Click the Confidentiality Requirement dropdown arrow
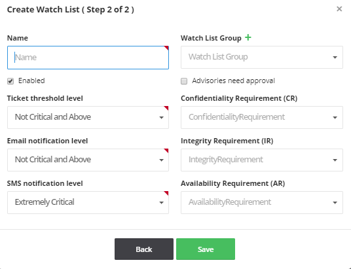Image resolution: width=351 pixels, height=269 pixels. tap(335, 118)
